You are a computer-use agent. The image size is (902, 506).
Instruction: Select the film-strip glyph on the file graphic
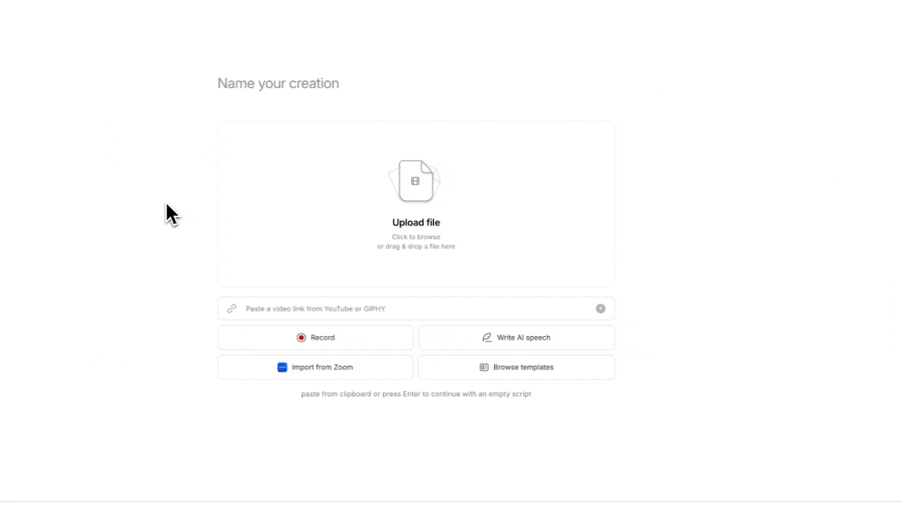pyautogui.click(x=416, y=181)
